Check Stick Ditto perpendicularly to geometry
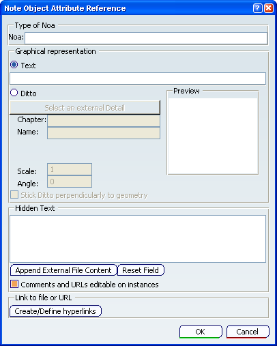 coord(14,194)
